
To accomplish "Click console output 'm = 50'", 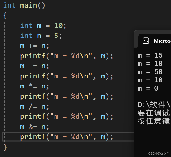I will coord(150,72).
